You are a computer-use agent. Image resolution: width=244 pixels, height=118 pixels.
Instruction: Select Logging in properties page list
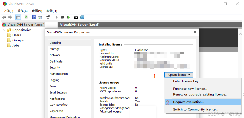pos(69,80)
